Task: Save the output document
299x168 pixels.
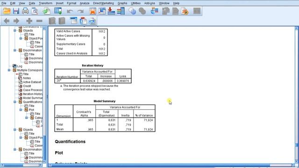Action: (x=16, y=11)
